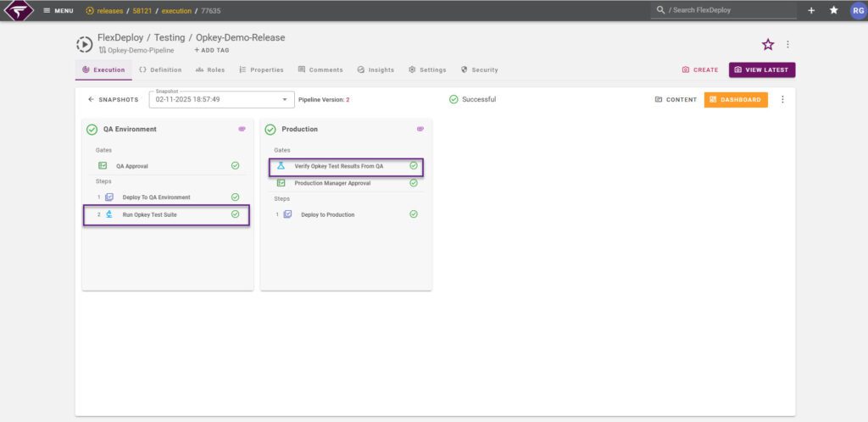Open the QA Approval gate

[168, 166]
